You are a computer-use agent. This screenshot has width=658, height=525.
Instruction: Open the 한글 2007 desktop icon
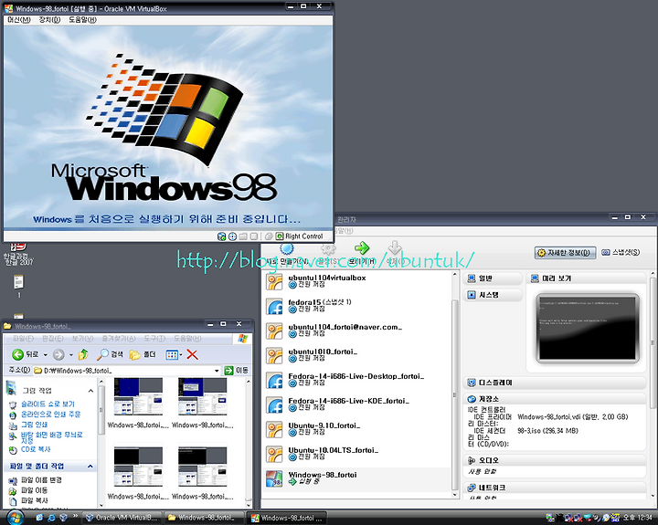tap(18, 254)
